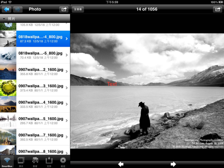
Task: Open chevron for 0818wallpa...-5_800.jpg
Action: click(67, 55)
